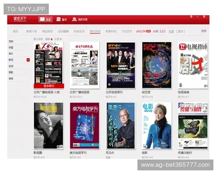Click the 充值 recharge link
Screen dimensions: 217x174
point(171,32)
